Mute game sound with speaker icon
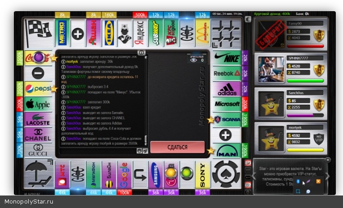 [x=248, y=19]
